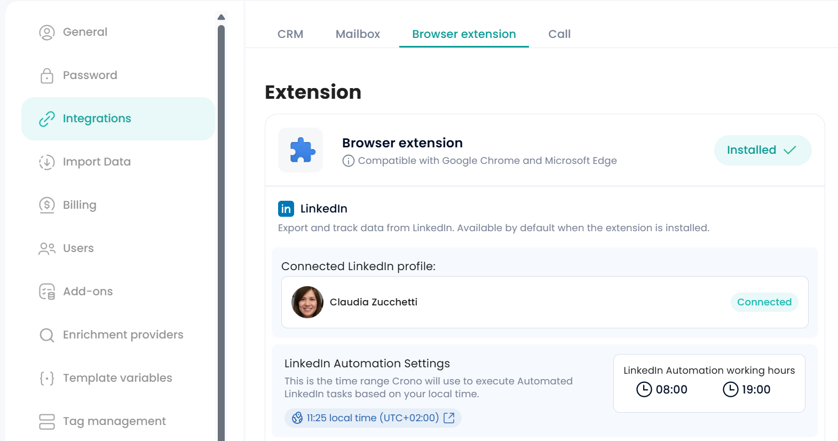Click the Users people icon
Image resolution: width=838 pixels, height=441 pixels.
[47, 248]
